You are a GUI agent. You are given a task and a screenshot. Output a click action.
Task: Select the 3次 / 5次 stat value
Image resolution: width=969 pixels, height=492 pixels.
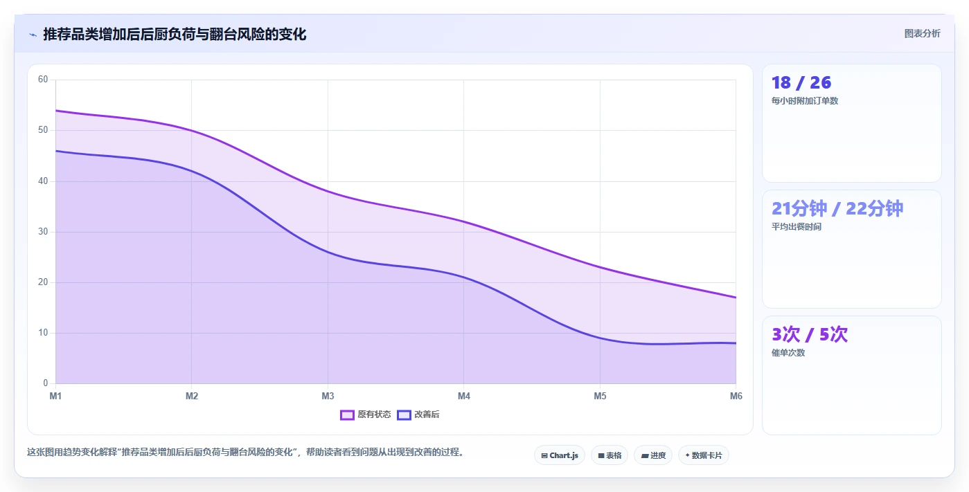point(810,334)
